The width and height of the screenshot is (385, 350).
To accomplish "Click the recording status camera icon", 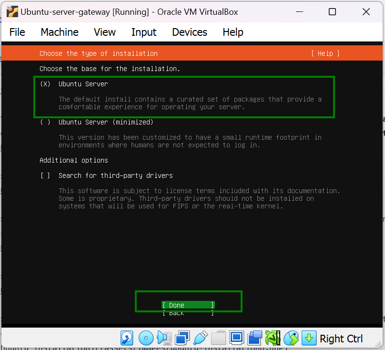I will 254,338.
